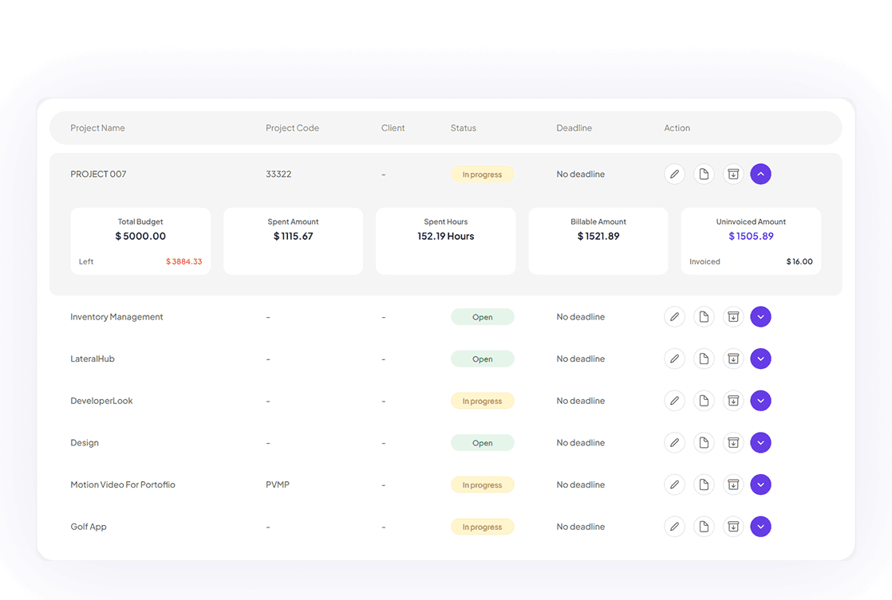This screenshot has width=892, height=600.
Task: Open document icon for Golf App
Action: point(704,527)
